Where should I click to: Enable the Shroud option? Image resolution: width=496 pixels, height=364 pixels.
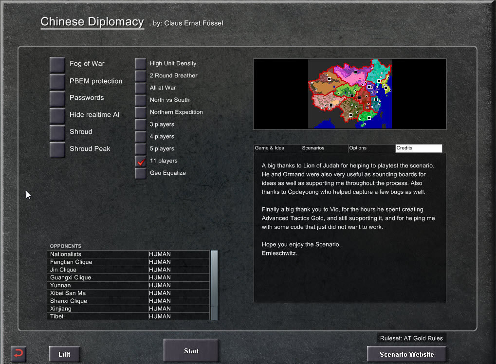56,132
